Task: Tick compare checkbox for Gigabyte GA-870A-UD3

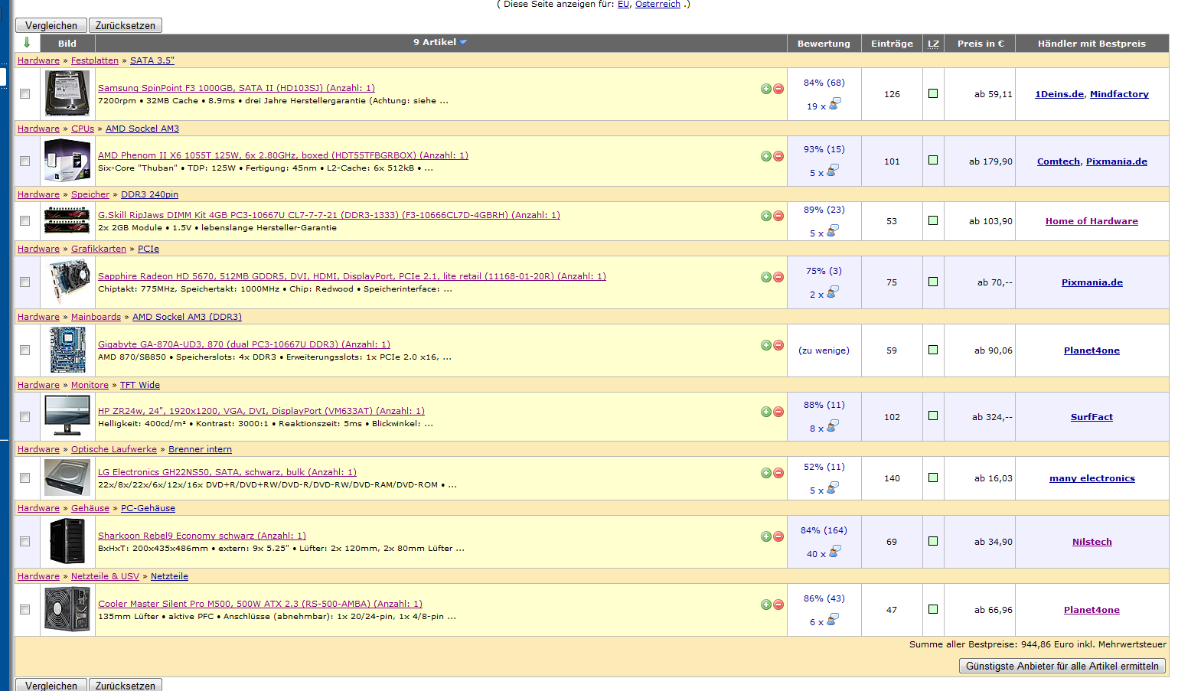Action: coord(25,350)
